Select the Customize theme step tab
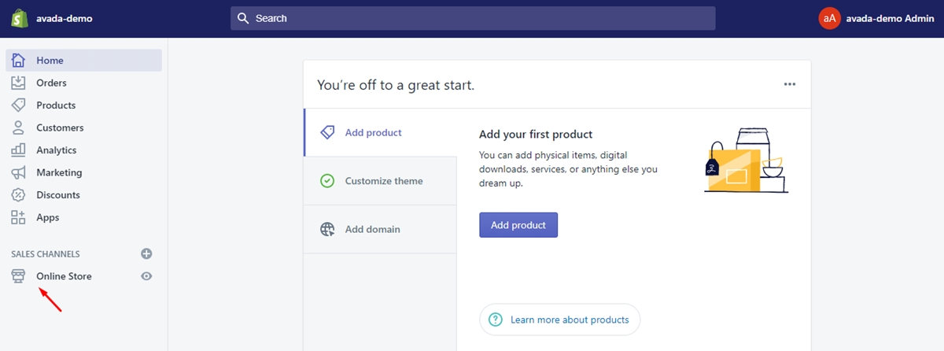The width and height of the screenshot is (944, 351). (380, 181)
